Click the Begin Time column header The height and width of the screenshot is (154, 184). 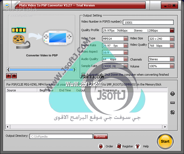point(47,90)
